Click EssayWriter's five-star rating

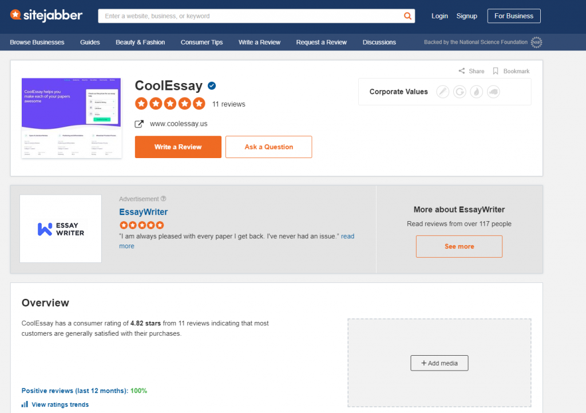(x=142, y=225)
